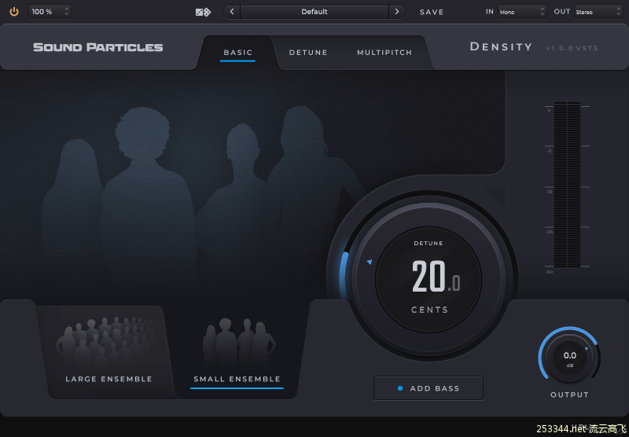Image resolution: width=629 pixels, height=437 pixels.
Task: Click the output level meter
Action: (x=567, y=185)
